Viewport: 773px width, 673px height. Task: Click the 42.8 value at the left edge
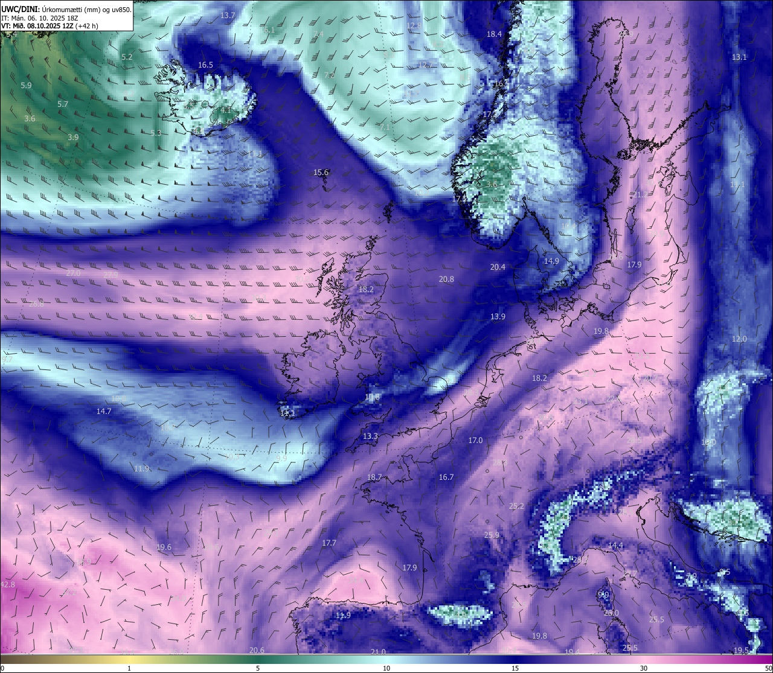(8, 585)
